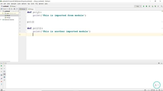
Task: Rerun program in the Run panel
Action: pos(2,66)
